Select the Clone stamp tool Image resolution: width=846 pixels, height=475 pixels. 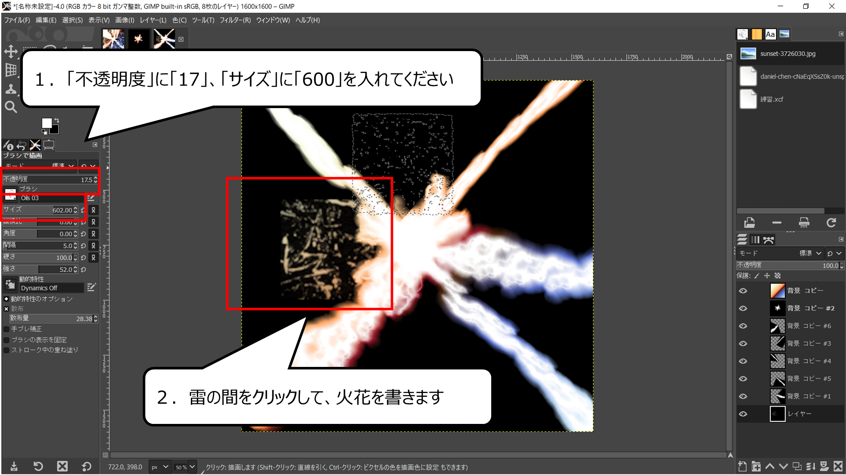coord(11,89)
